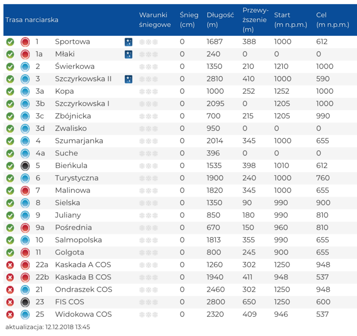Click the Start (m n.p.m.) column header
The height and width of the screenshot is (336, 357).
(291, 20)
